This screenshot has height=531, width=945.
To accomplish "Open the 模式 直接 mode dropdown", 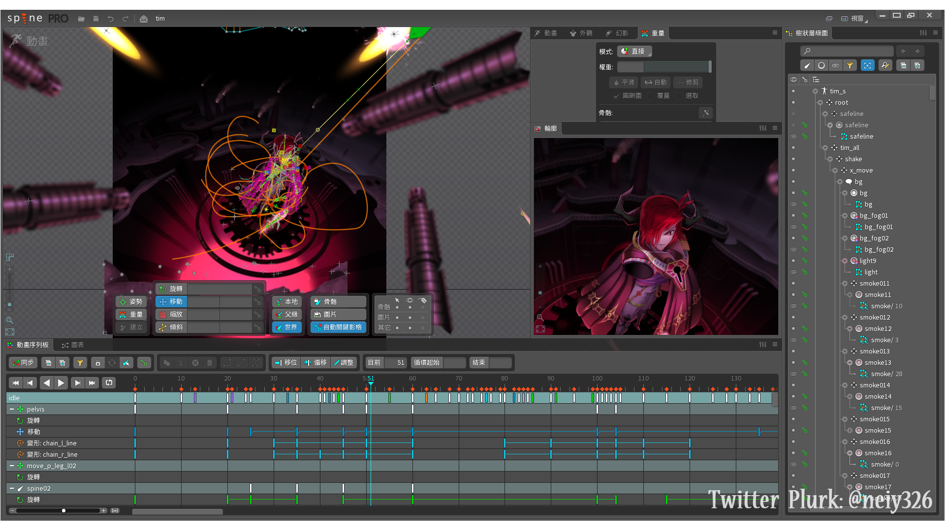I will coord(634,51).
